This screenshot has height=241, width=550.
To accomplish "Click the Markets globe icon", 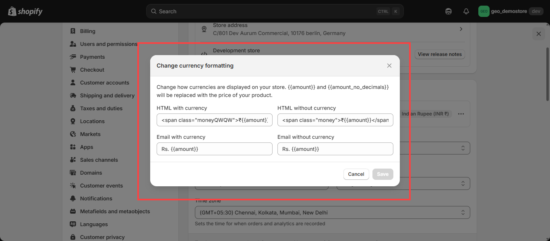I will click(73, 134).
